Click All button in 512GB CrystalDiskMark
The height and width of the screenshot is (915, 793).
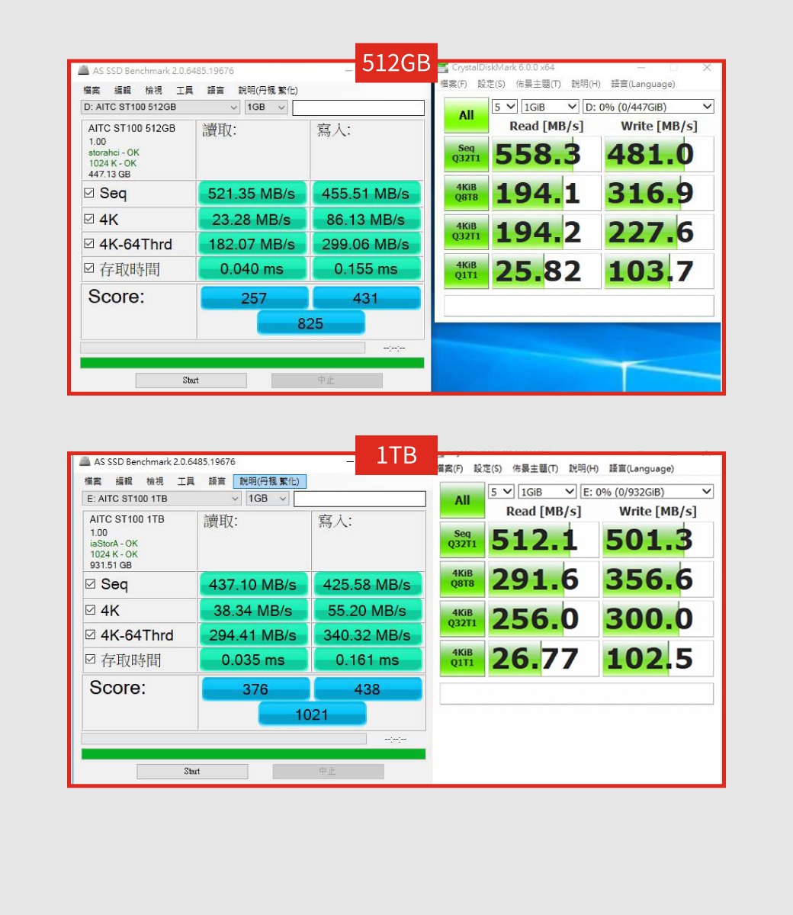466,115
